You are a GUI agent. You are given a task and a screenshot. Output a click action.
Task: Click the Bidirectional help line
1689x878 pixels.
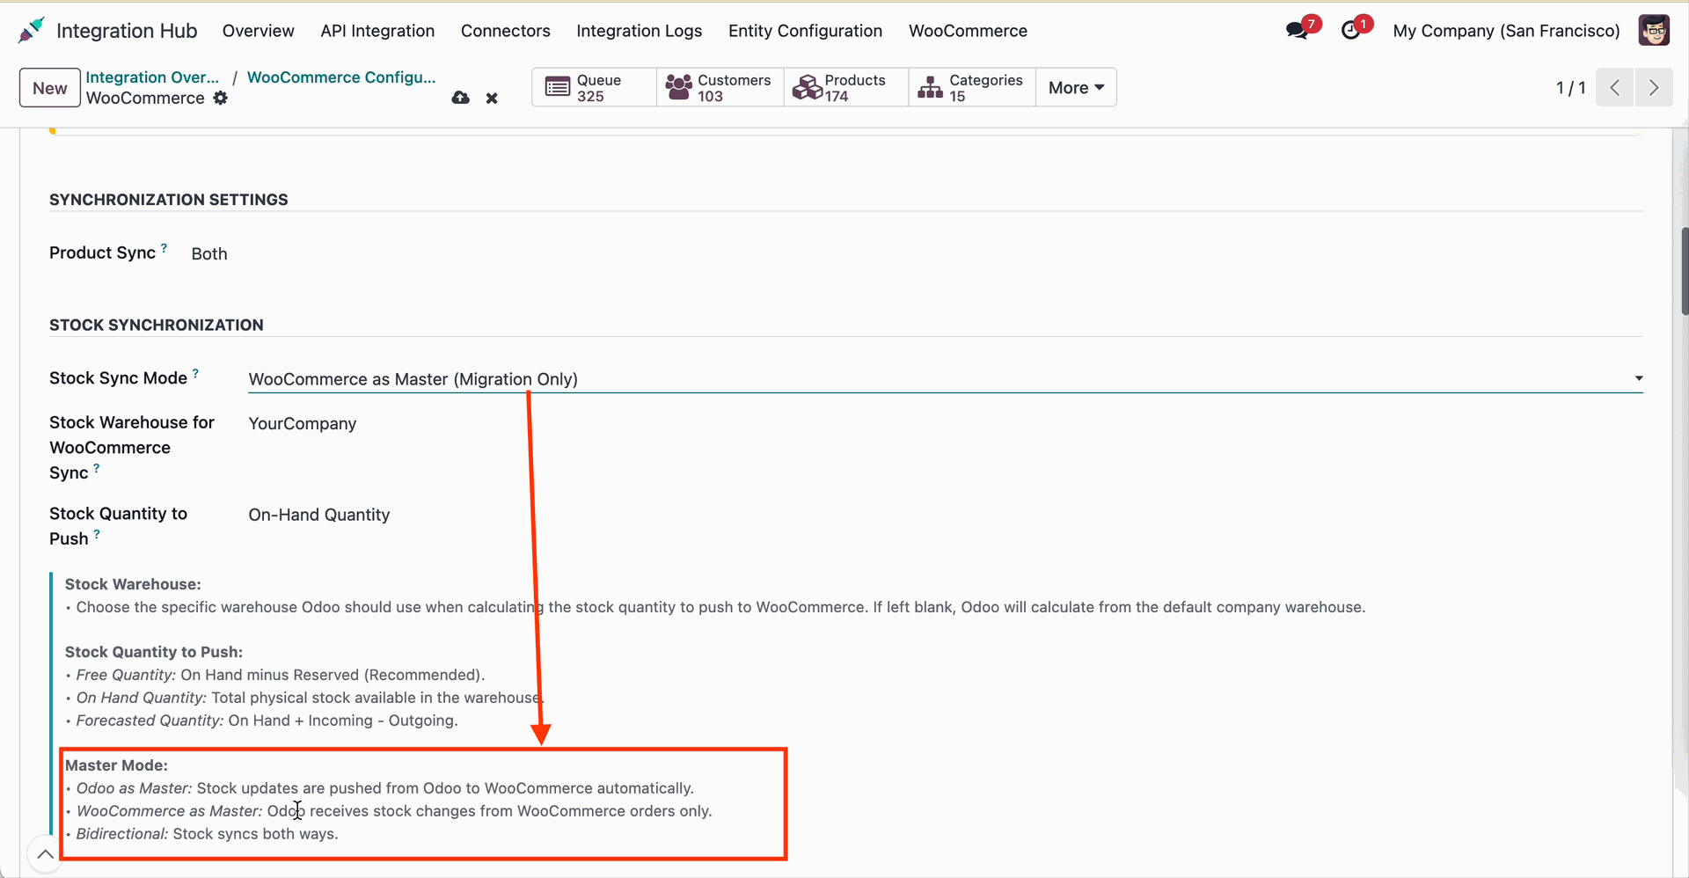coord(208,834)
